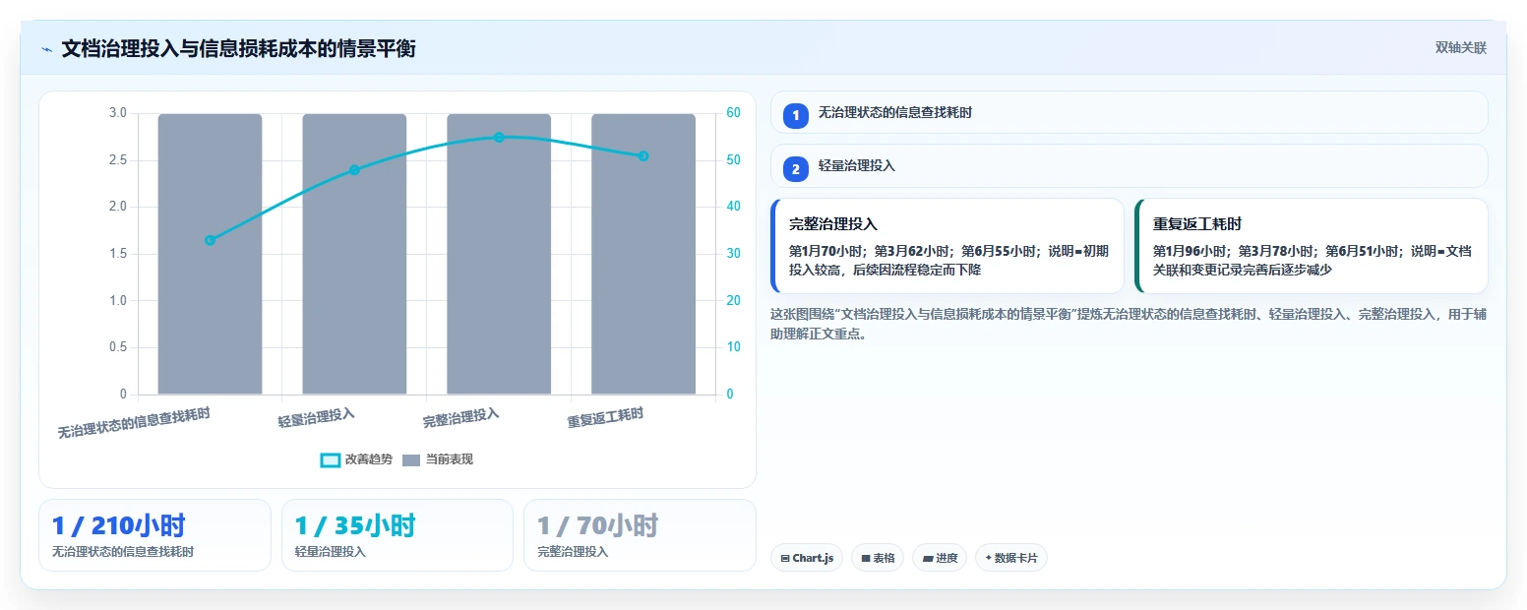
Task: Click the x-axis label 轻量治理投入
Action: click(x=317, y=417)
